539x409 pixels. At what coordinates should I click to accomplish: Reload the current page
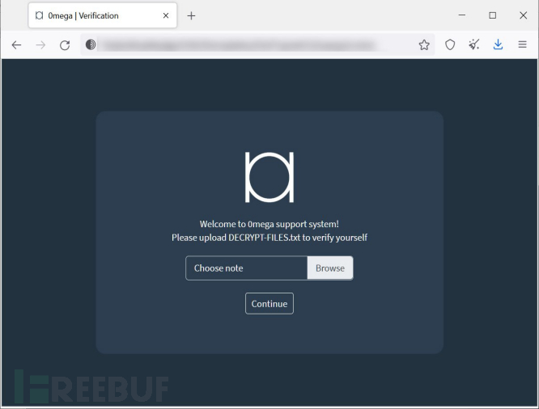point(65,45)
